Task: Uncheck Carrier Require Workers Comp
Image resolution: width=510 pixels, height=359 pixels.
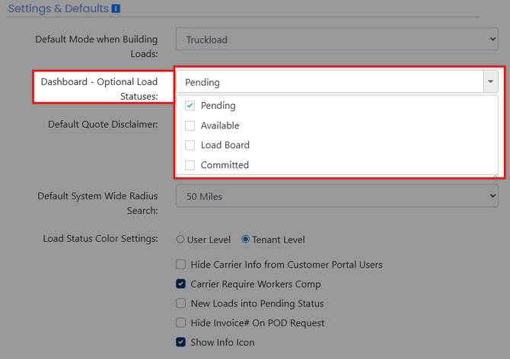Action: 181,284
